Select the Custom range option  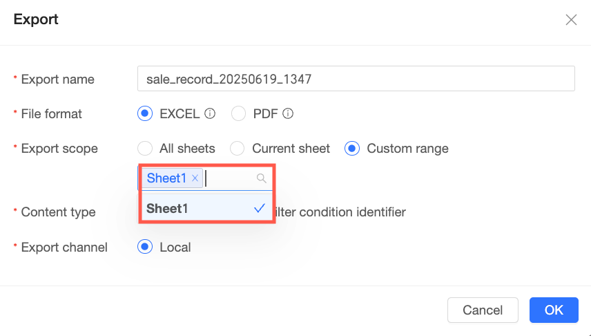click(352, 149)
